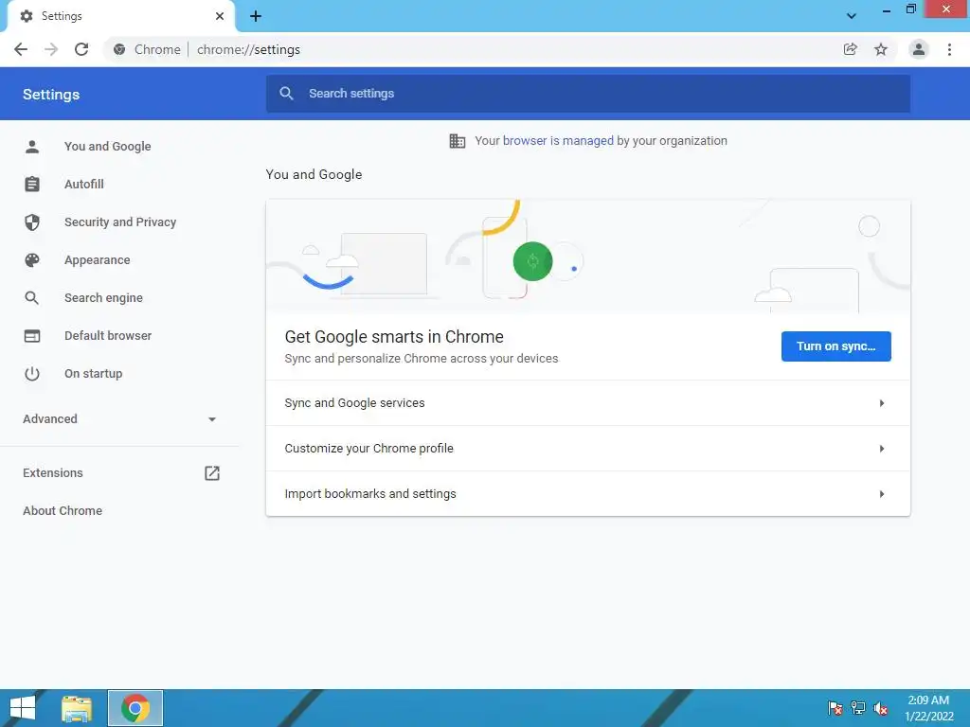The width and height of the screenshot is (970, 727).
Task: Click Turn on sync button
Action: tap(835, 346)
